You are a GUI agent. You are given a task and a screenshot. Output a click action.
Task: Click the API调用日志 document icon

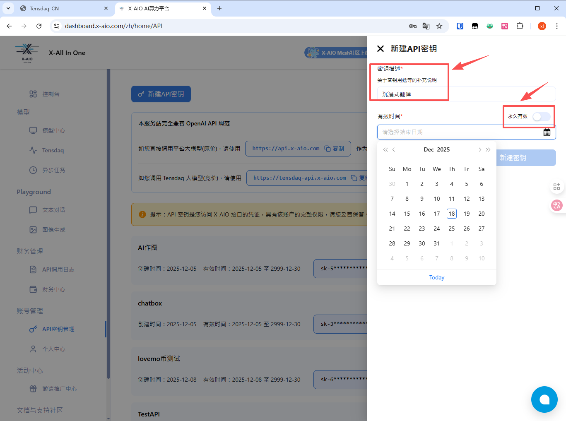click(33, 269)
